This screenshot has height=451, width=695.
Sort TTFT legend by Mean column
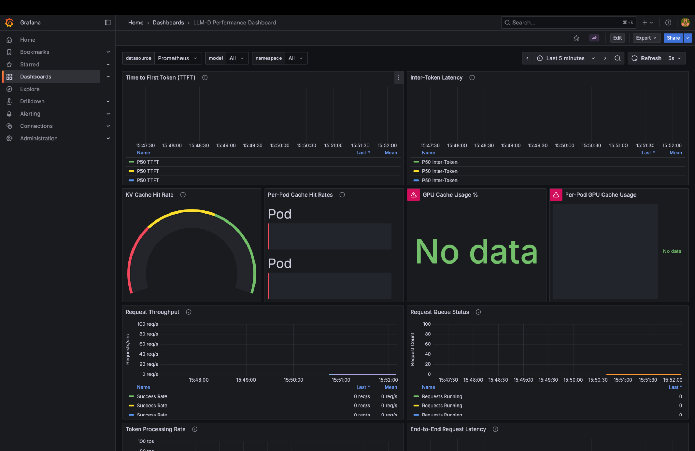click(391, 153)
